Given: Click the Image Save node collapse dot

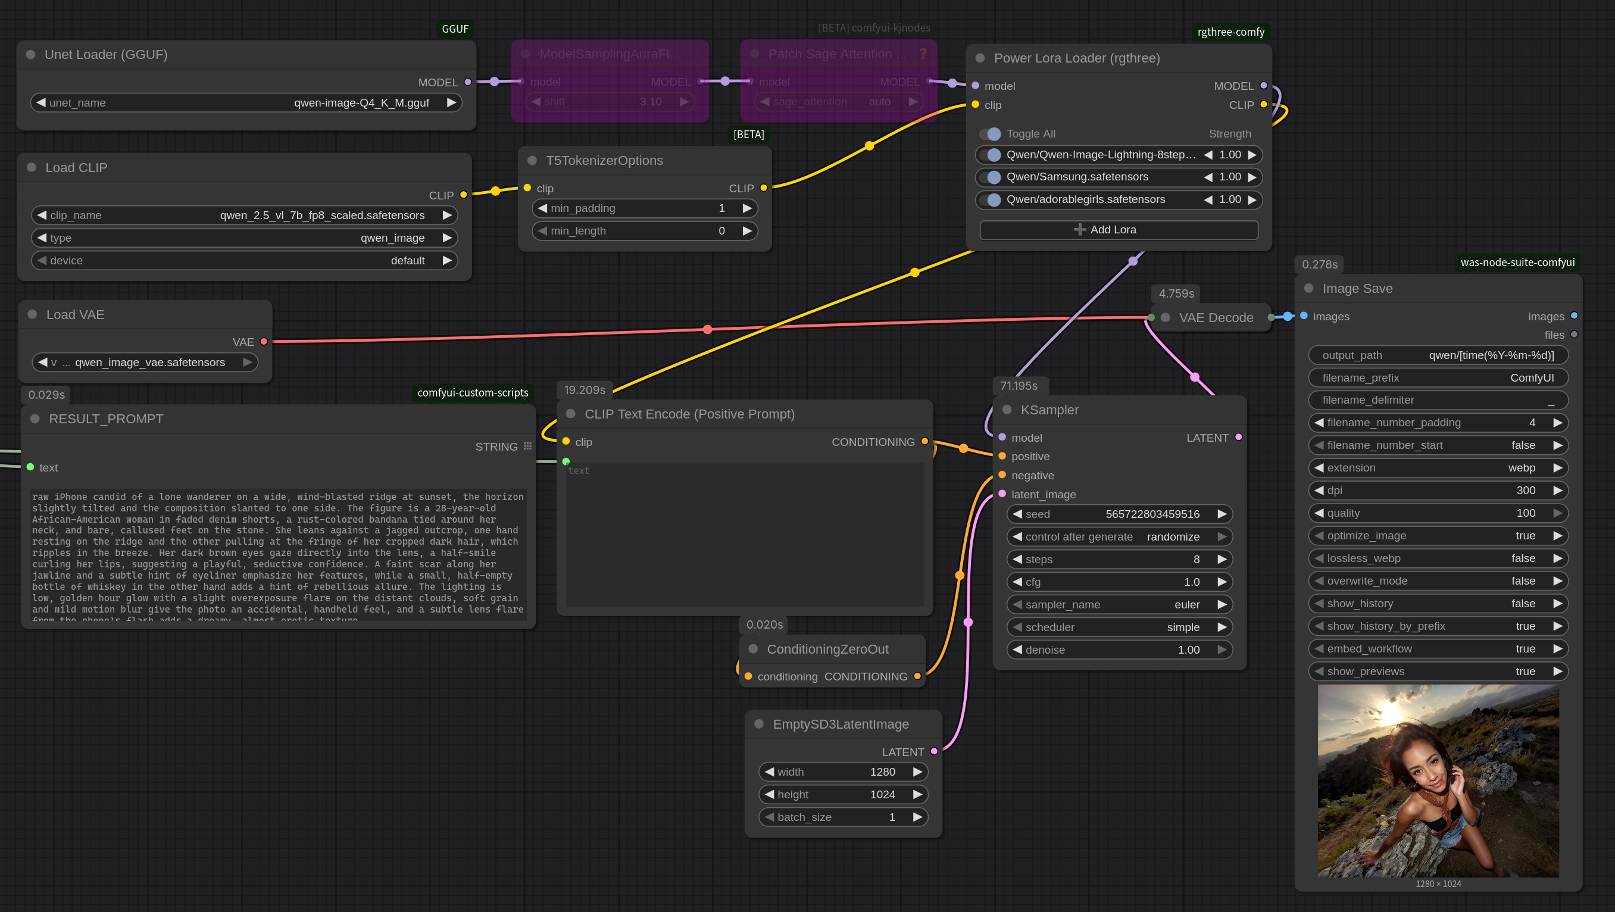Looking at the screenshot, I should point(1308,288).
